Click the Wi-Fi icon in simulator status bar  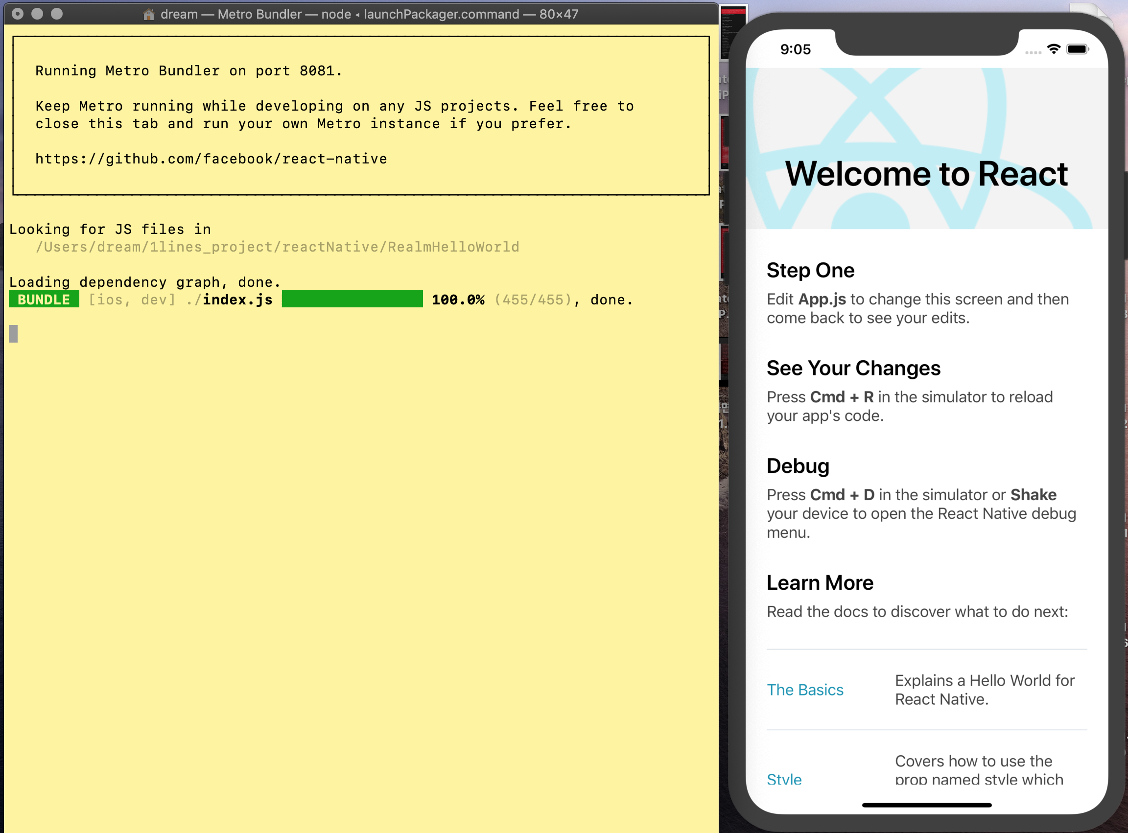1053,49
